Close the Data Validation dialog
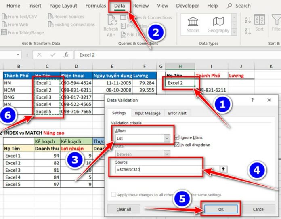The height and width of the screenshot is (219, 281). click(x=269, y=100)
